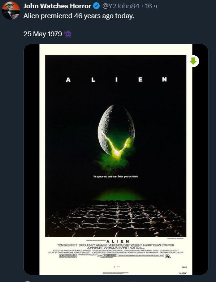
Task: Click the green glow above the grid floor
Action: point(120,195)
